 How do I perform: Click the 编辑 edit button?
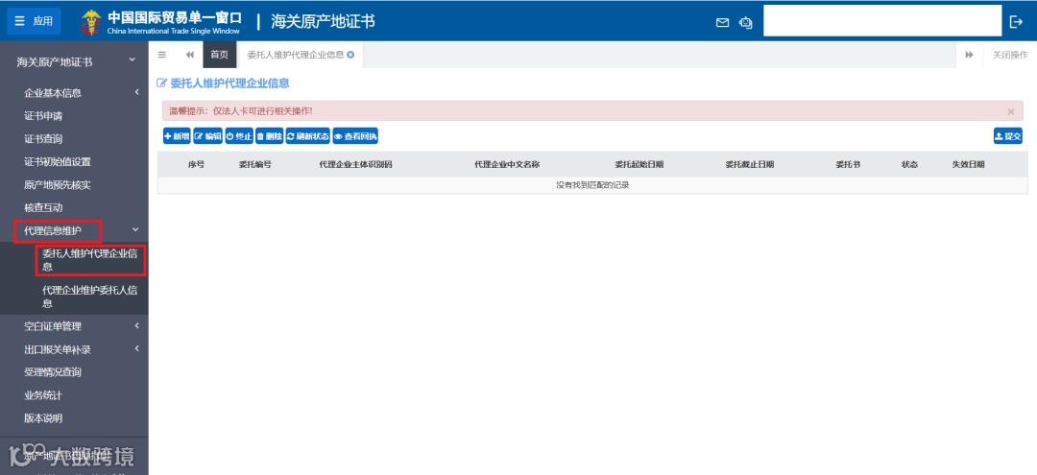[207, 136]
